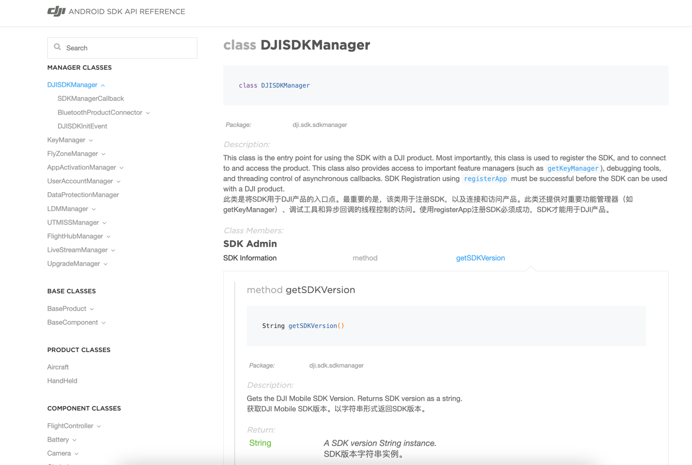Open UTMISSManager in sidebar
Screen dimensions: 692x465
73,222
